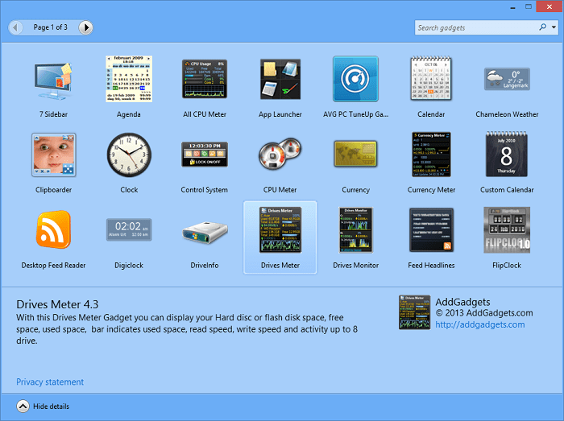Go to the next gadgets page

tap(86, 27)
